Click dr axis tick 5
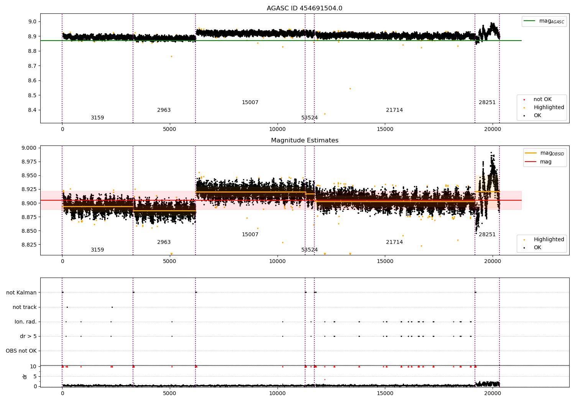 pyautogui.click(x=35, y=377)
